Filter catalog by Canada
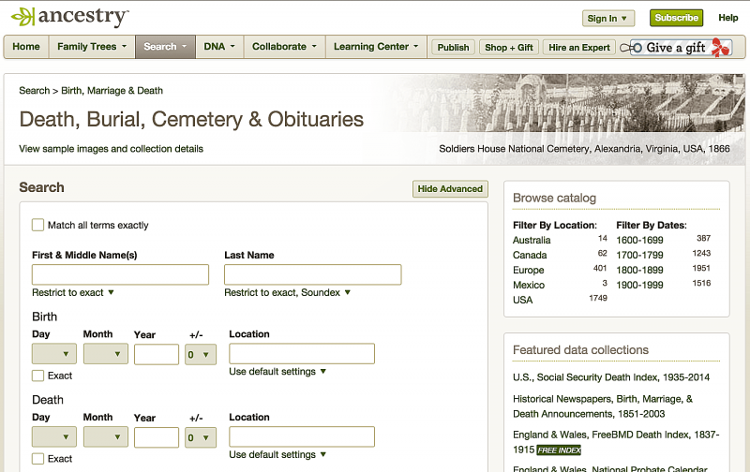This screenshot has height=472, width=750. 530,255
